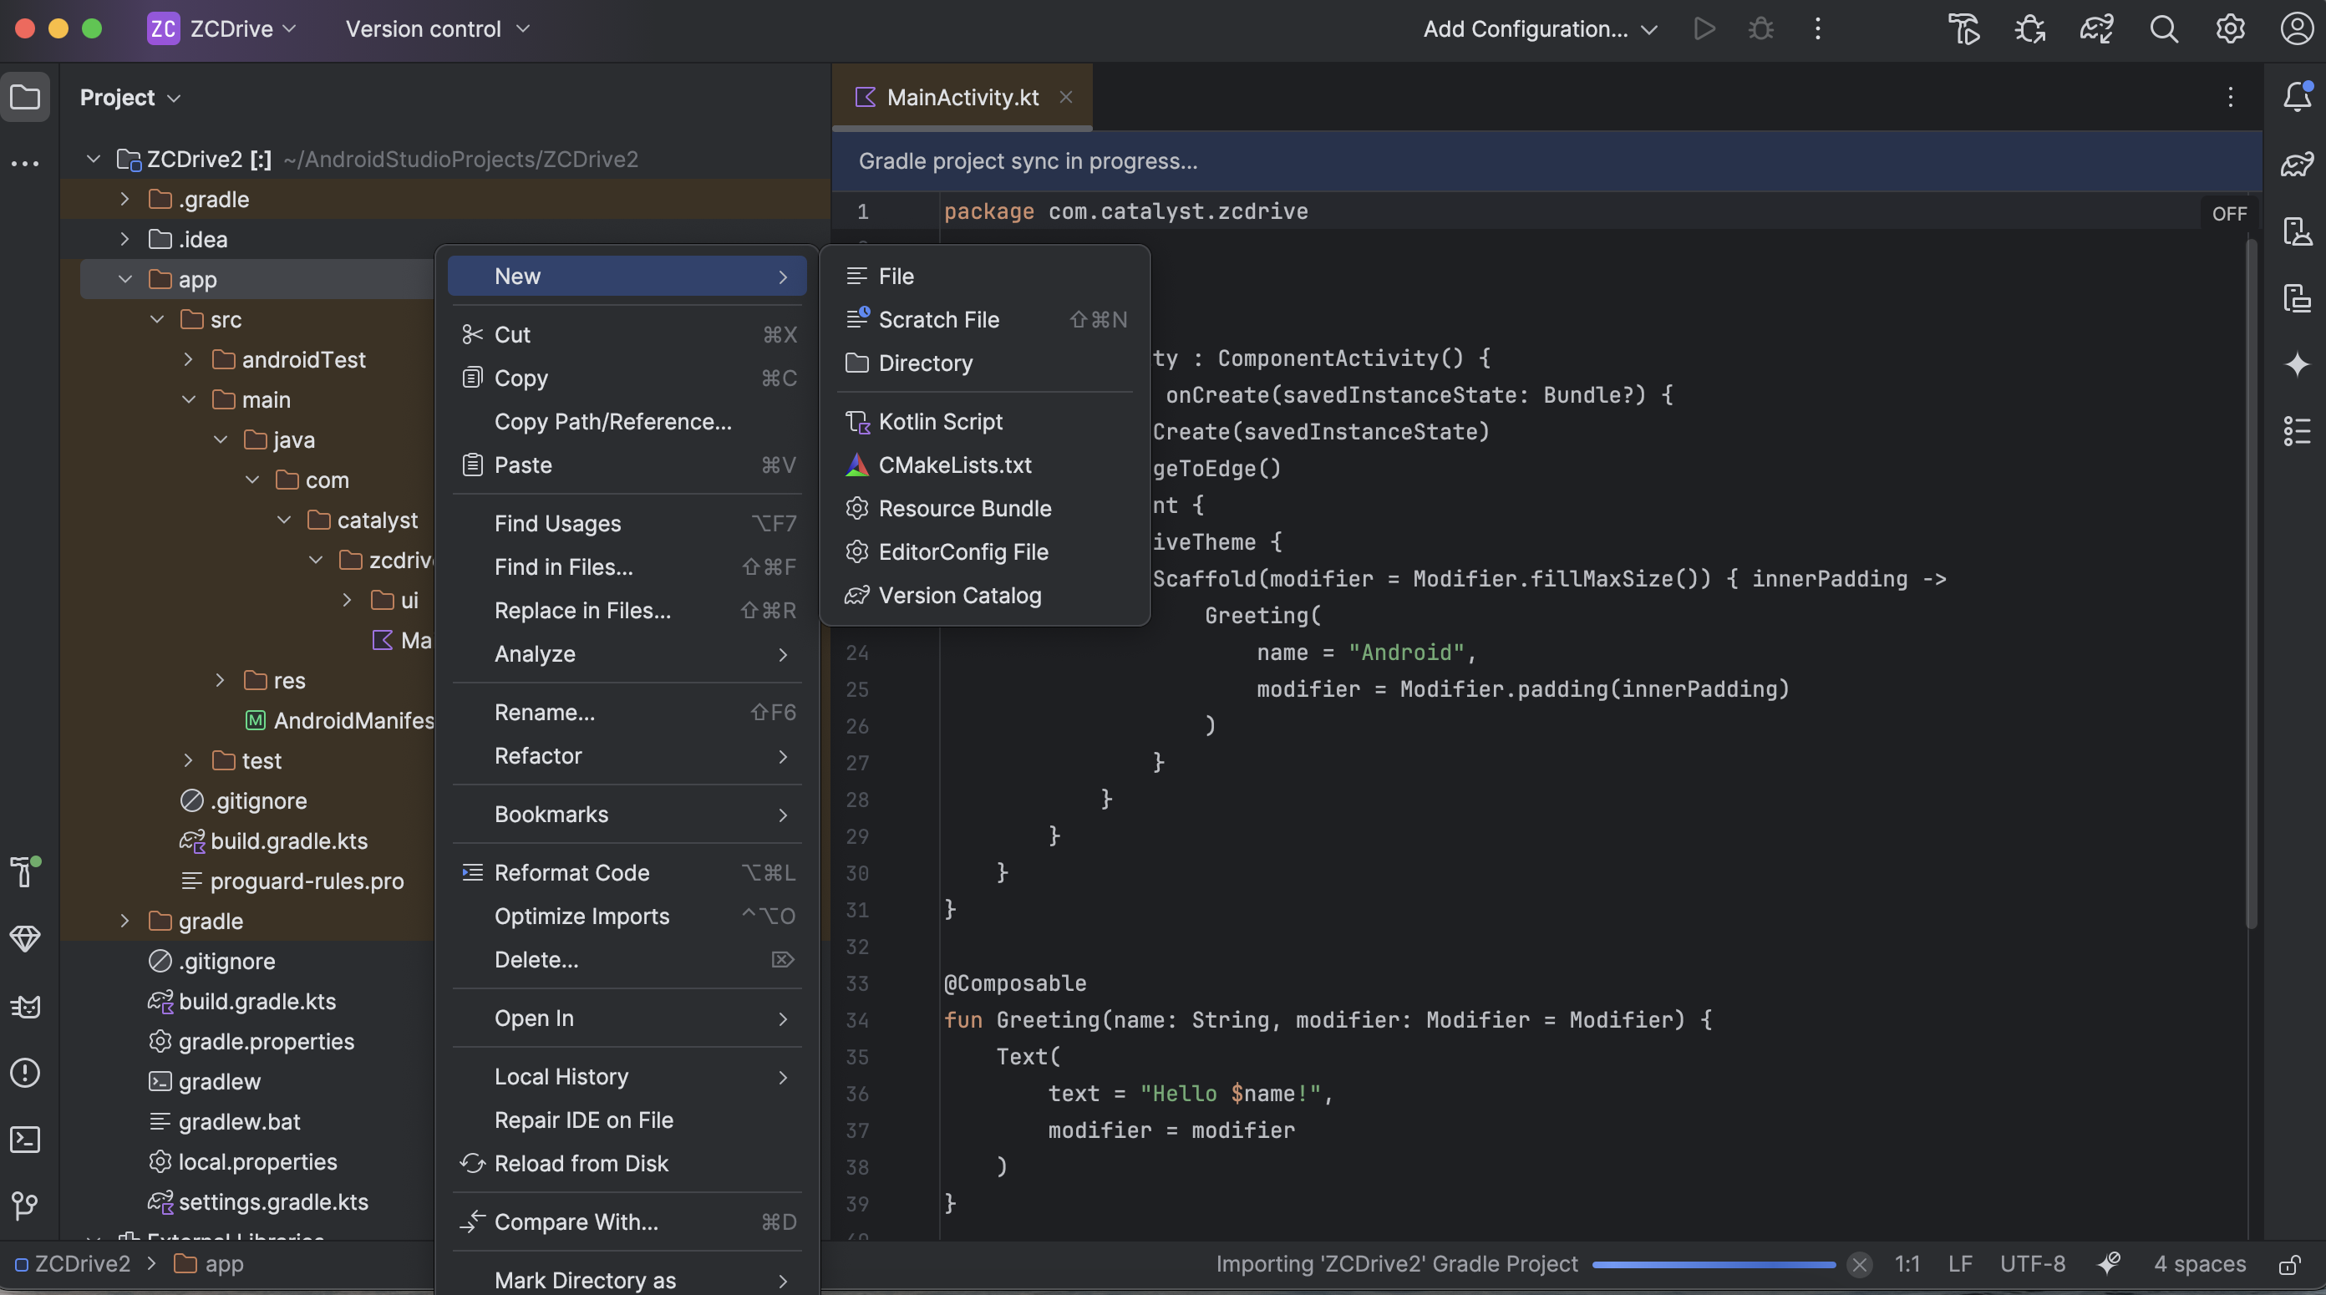This screenshot has height=1295, width=2326.
Task: Toggle the OFF inspection indicator in editor
Action: [2228, 213]
